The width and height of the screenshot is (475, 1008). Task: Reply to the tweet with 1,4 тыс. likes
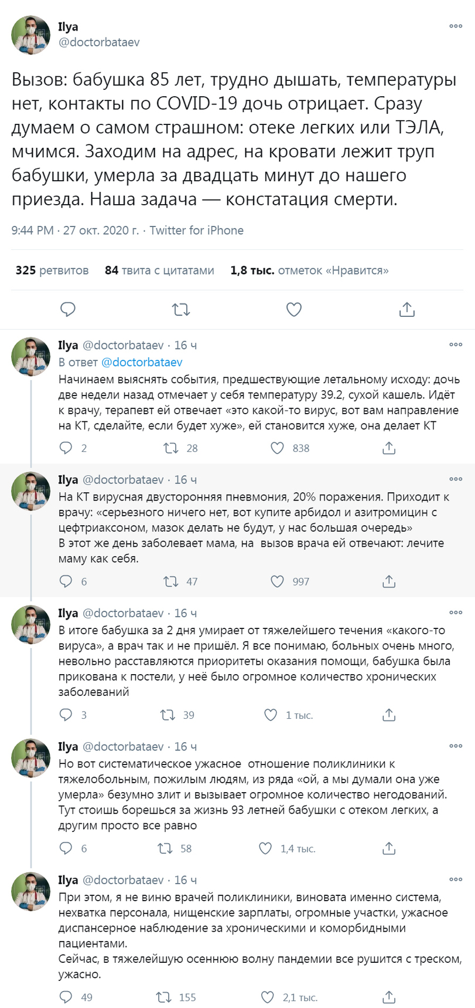66,848
